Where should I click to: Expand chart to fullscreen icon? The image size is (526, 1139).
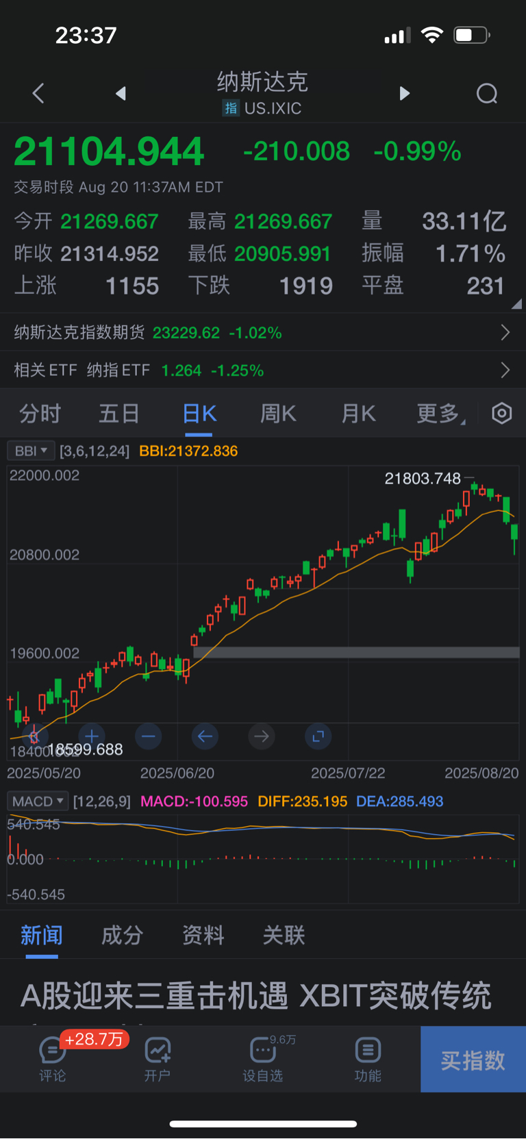click(318, 736)
